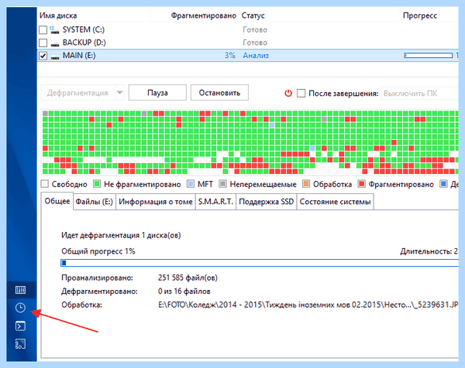This screenshot has width=465, height=368.
Task: Click the Фрагментировано red swatch
Action: [x=361, y=184]
